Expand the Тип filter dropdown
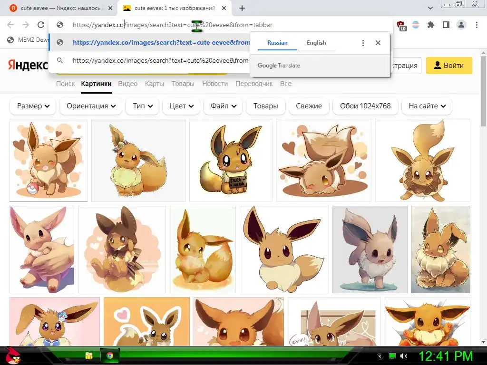 click(x=142, y=106)
